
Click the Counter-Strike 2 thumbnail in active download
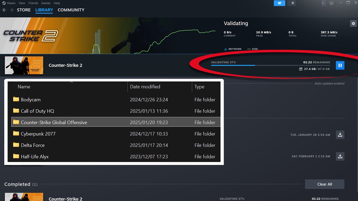(x=24, y=65)
